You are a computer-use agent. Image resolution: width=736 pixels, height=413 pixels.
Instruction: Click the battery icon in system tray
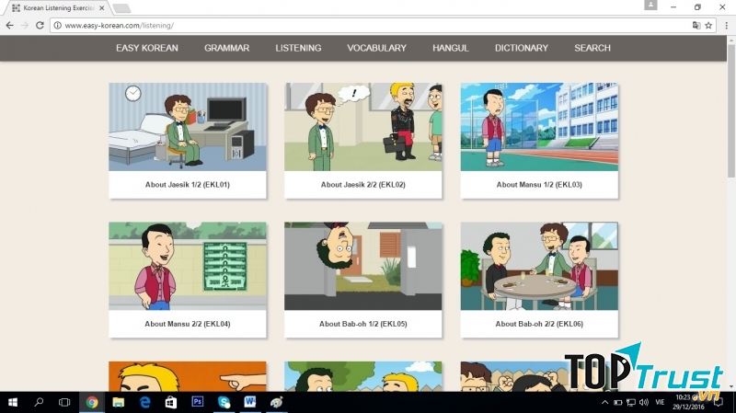(x=617, y=402)
